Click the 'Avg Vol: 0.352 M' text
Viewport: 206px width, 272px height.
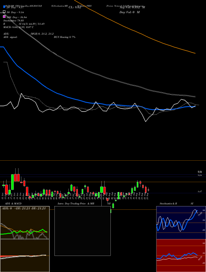click(x=132, y=7)
